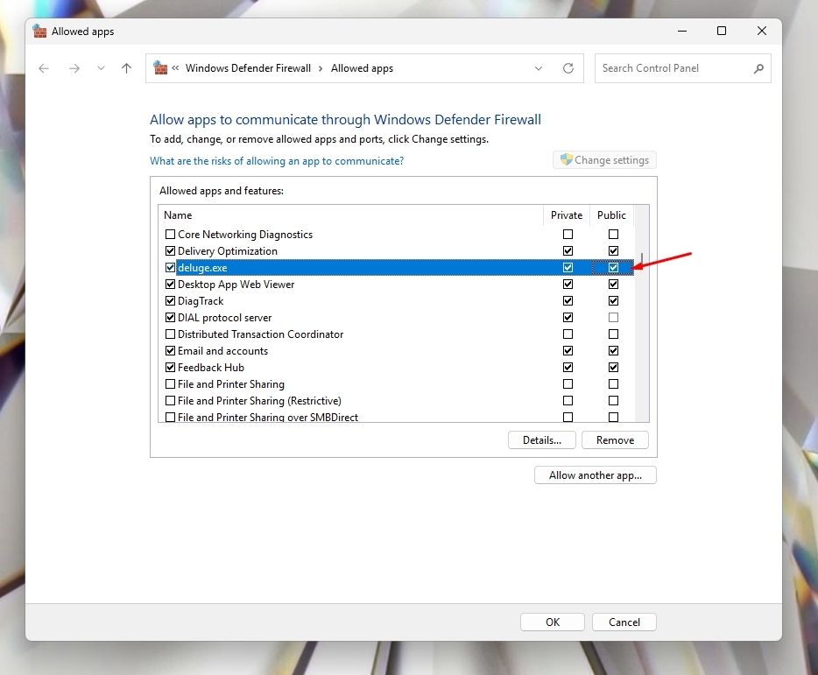Click the refresh icon in address bar

[568, 68]
